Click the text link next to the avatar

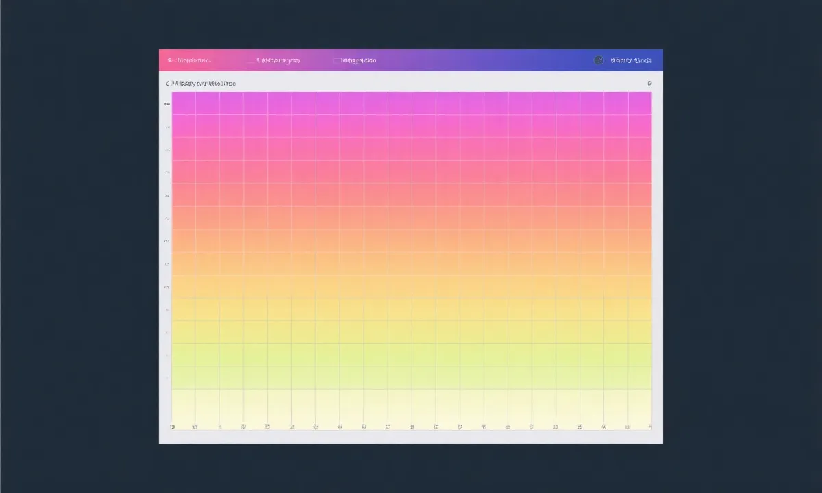(631, 60)
